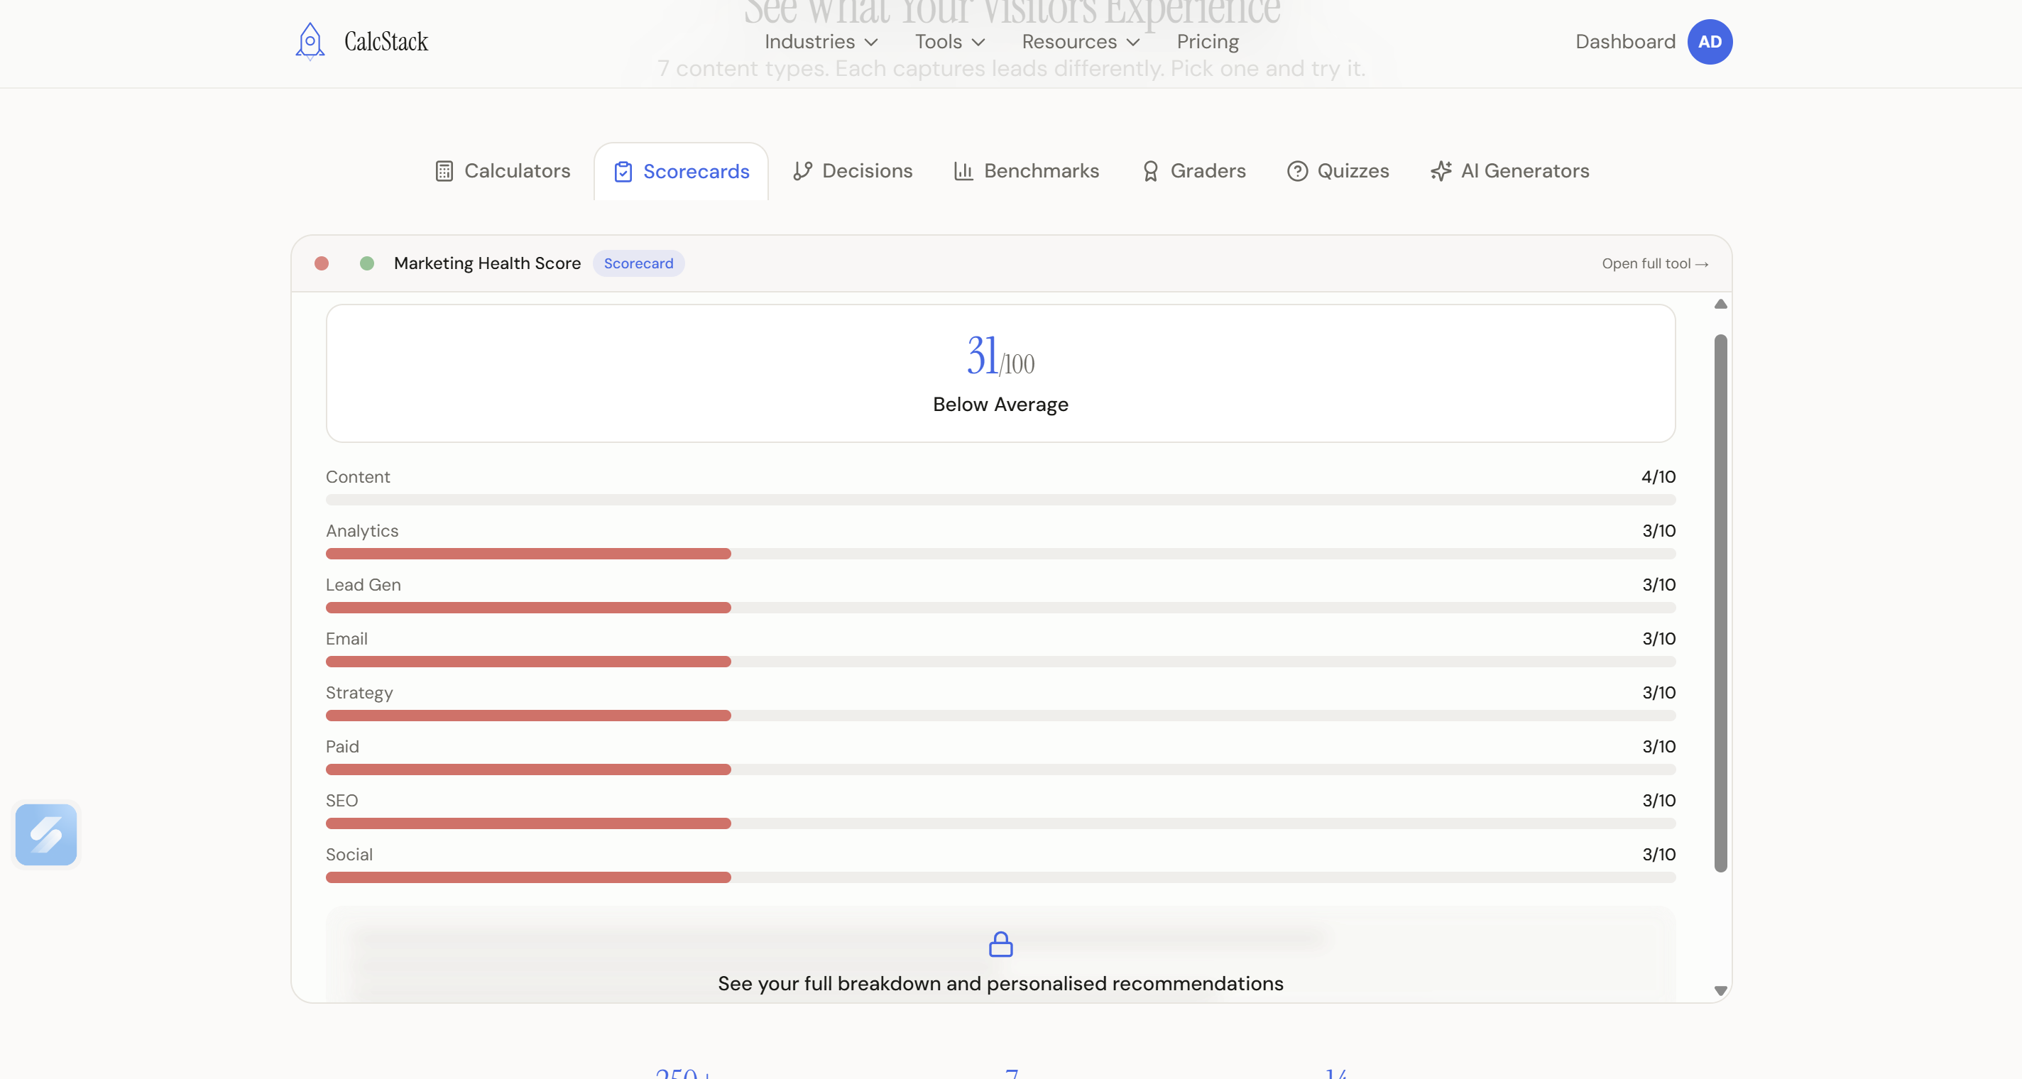Image resolution: width=2022 pixels, height=1079 pixels.
Task: Click the Calculators tab calculator icon
Action: [x=444, y=171]
